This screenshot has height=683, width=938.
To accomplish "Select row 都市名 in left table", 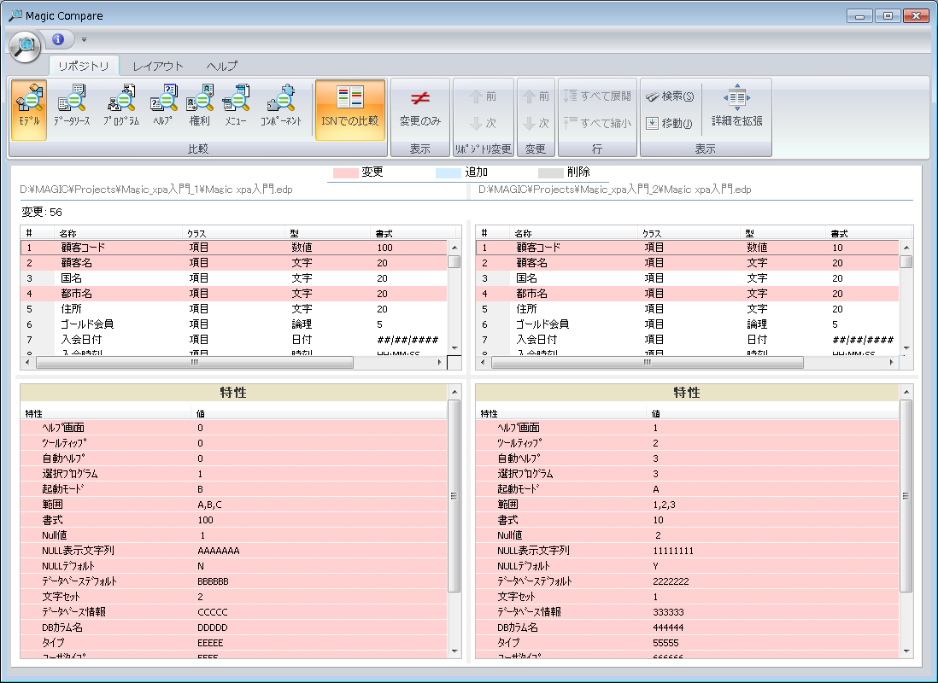I will tap(234, 294).
